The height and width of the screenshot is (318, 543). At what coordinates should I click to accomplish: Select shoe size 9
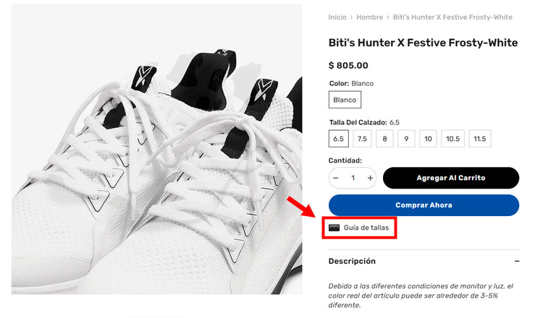[x=406, y=139]
